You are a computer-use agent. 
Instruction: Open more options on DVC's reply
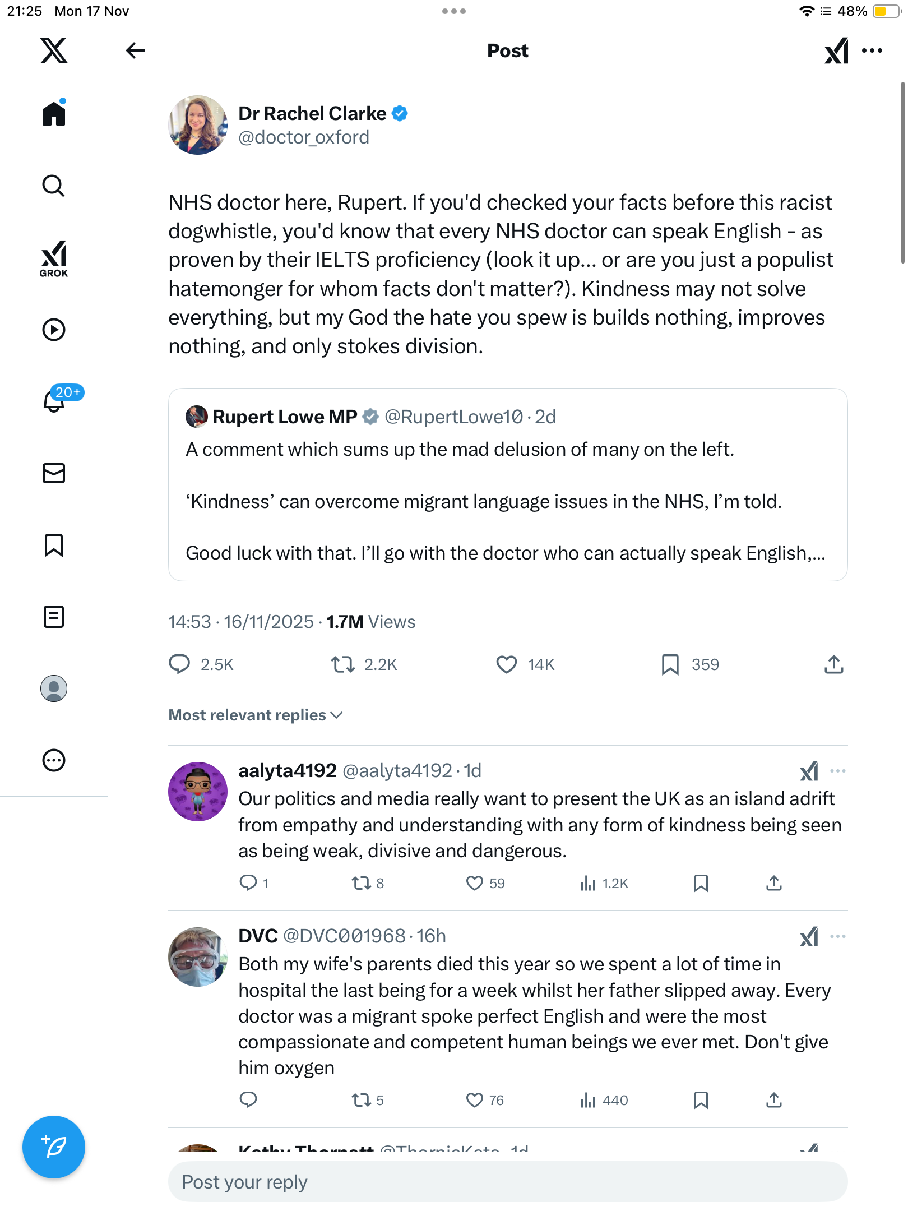click(838, 936)
